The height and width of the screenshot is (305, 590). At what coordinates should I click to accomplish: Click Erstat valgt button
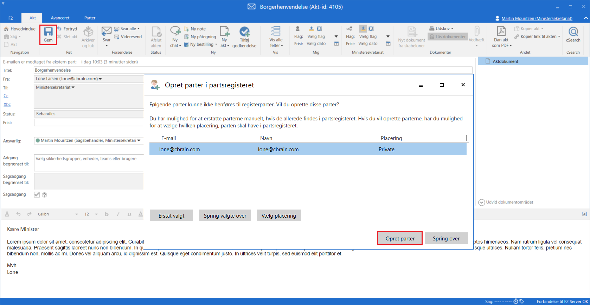pyautogui.click(x=171, y=216)
